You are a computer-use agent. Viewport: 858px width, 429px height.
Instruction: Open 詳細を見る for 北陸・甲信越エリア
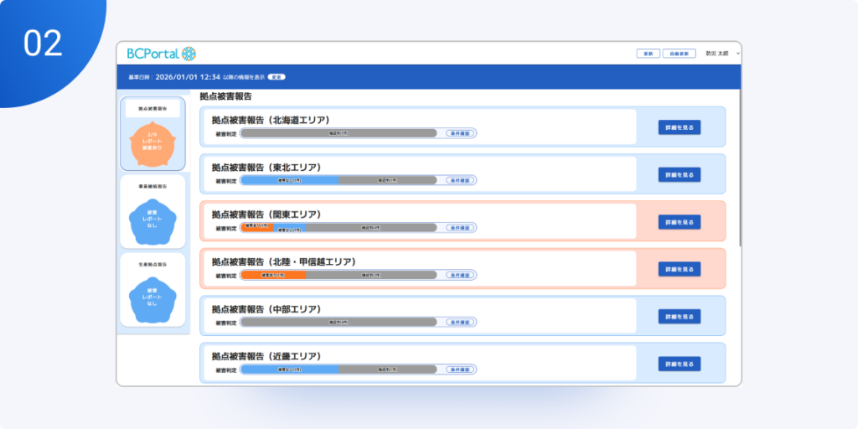(679, 269)
